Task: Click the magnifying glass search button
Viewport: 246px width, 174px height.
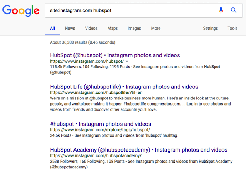Action: (x=234, y=10)
